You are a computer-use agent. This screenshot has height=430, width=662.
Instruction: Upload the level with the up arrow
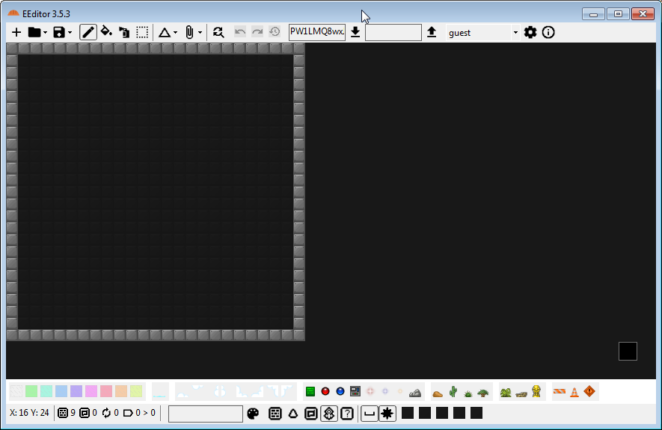[x=432, y=32]
